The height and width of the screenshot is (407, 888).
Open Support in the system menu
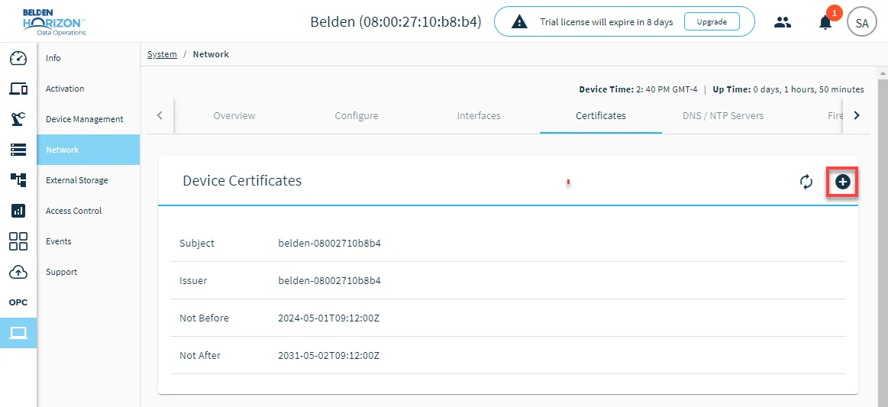coord(89,272)
